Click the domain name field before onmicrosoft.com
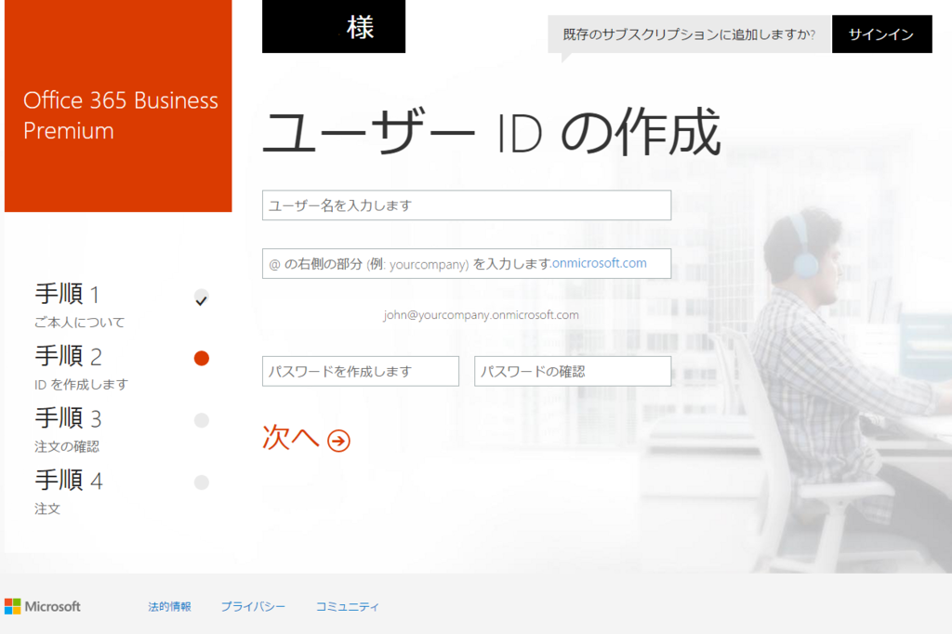This screenshot has height=634, width=952. (467, 264)
